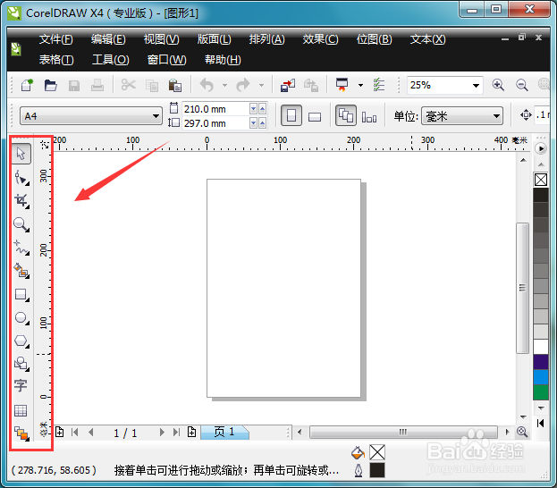Select the Table tool
The width and height of the screenshot is (557, 488).
pos(21,410)
